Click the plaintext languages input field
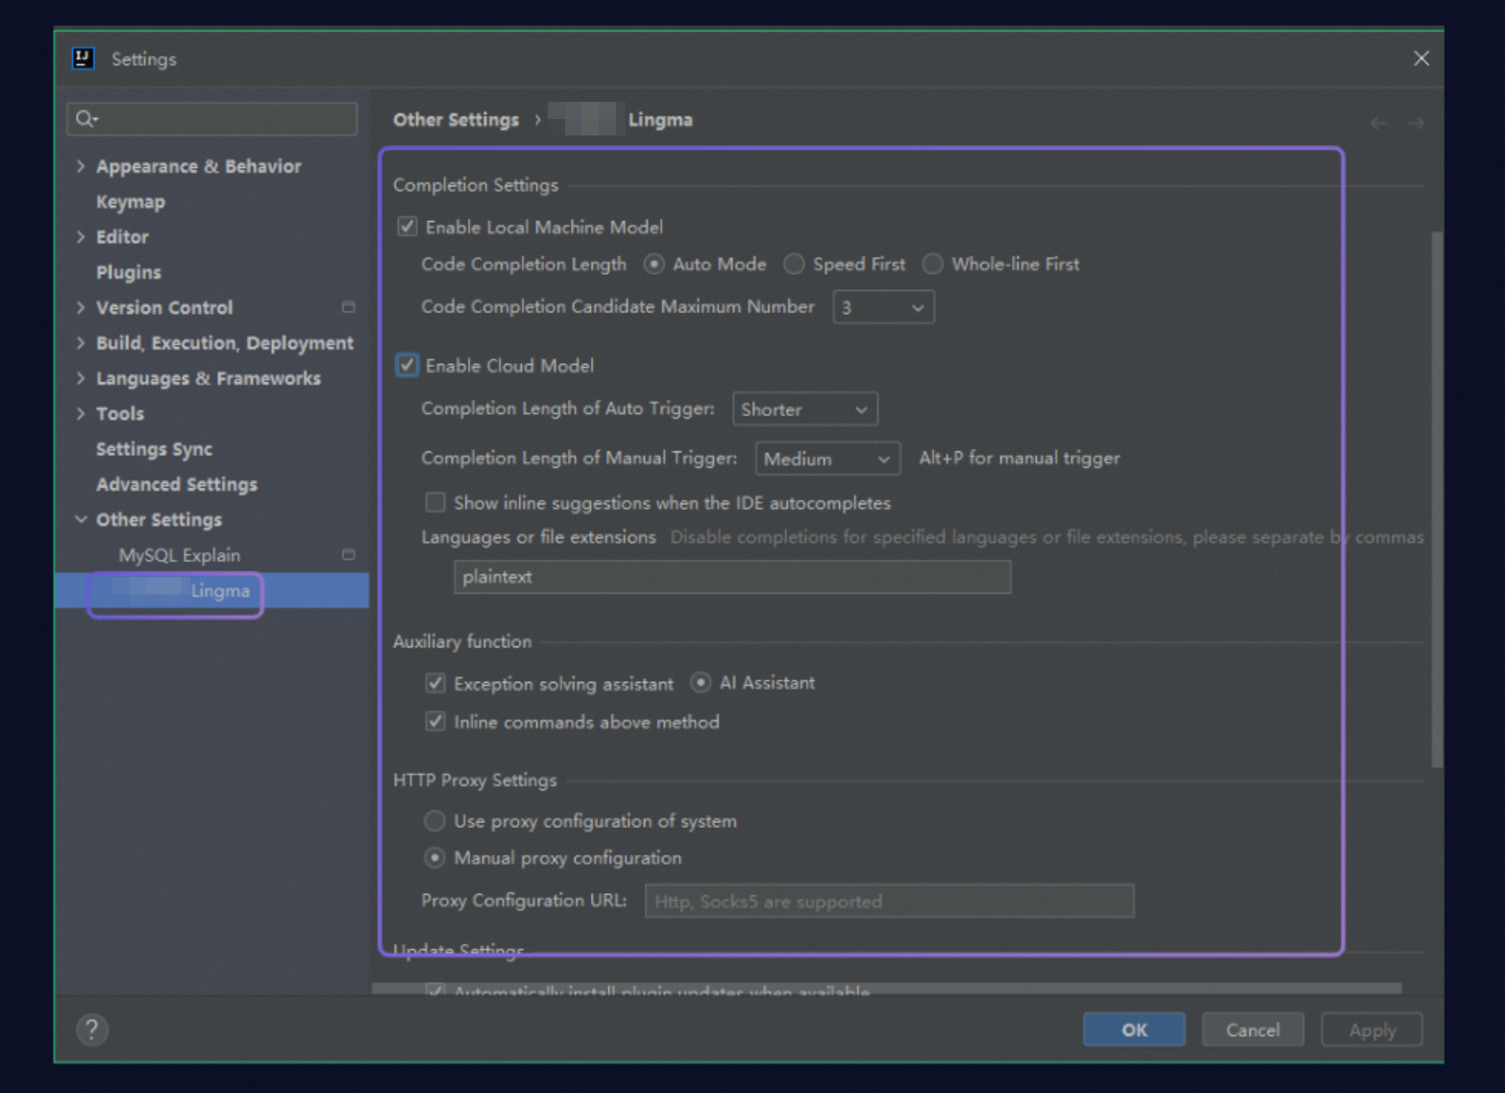This screenshot has height=1093, width=1505. pos(732,577)
